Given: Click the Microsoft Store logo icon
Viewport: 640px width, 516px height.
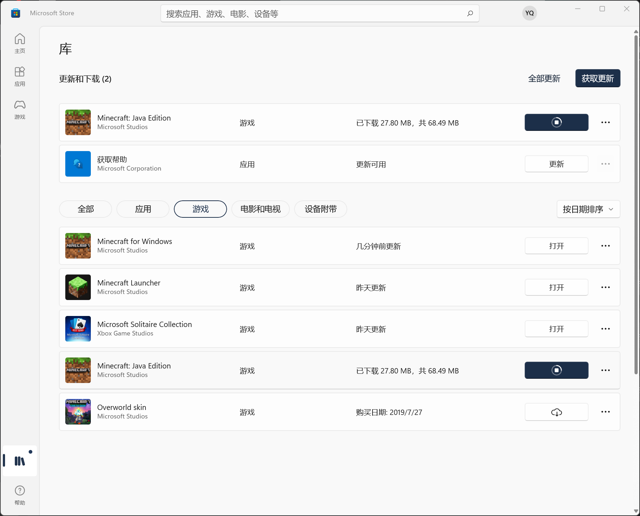Looking at the screenshot, I should click(x=16, y=13).
